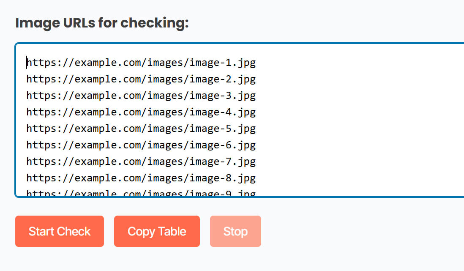Select the image-3.jpg URL by clicking it
The image size is (464, 271).
click(141, 95)
